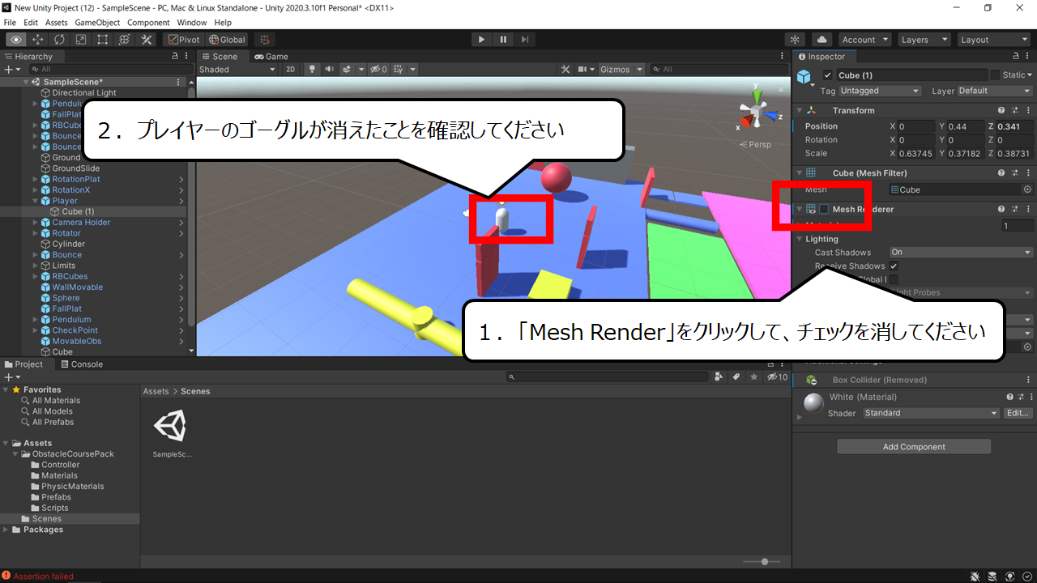Open the File menu
The height and width of the screenshot is (583, 1037).
[x=11, y=23]
